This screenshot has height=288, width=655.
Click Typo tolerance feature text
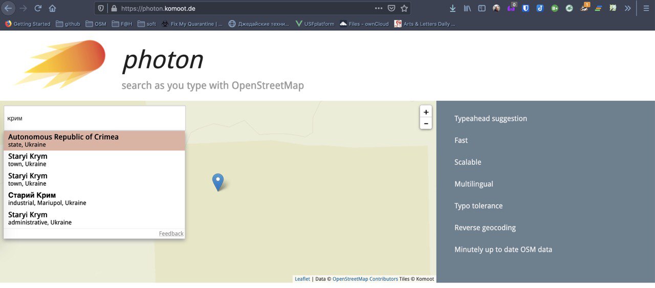click(x=478, y=206)
